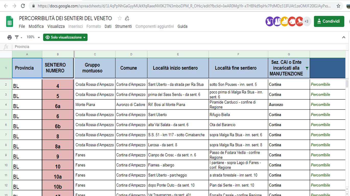
Task: Collapse the toolbar with the up chevron
Action: click(x=344, y=37)
